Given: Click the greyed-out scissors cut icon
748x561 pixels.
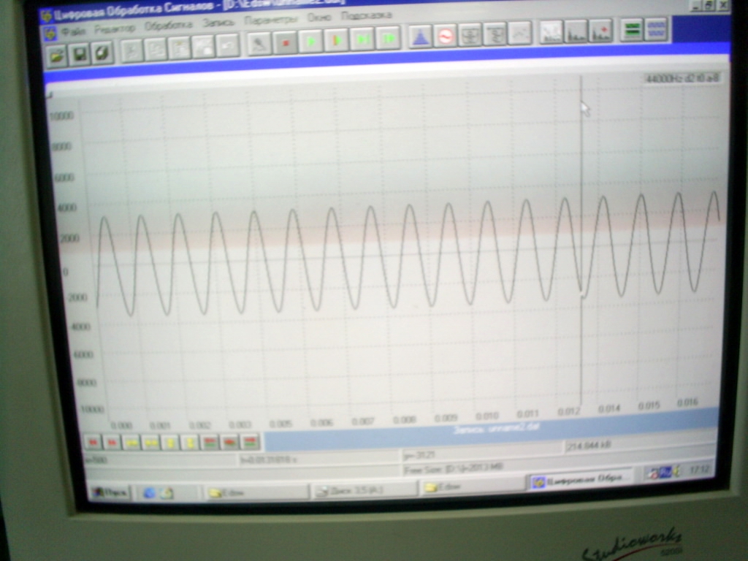Looking at the screenshot, I should click(131, 50).
